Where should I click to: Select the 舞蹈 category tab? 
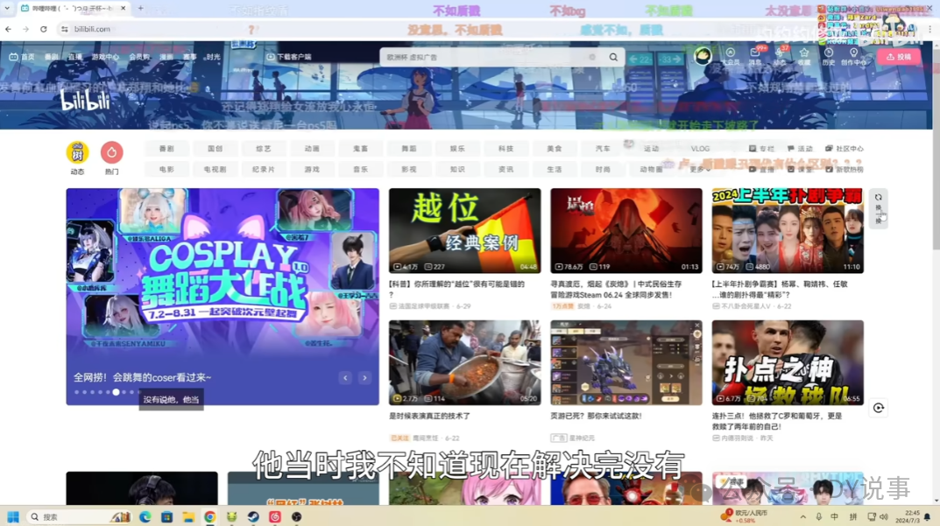409,149
